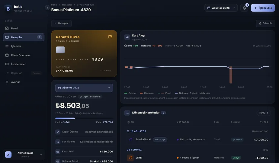Open Ayarlar settings page
This screenshot has width=279, height=163.
click(24, 82)
